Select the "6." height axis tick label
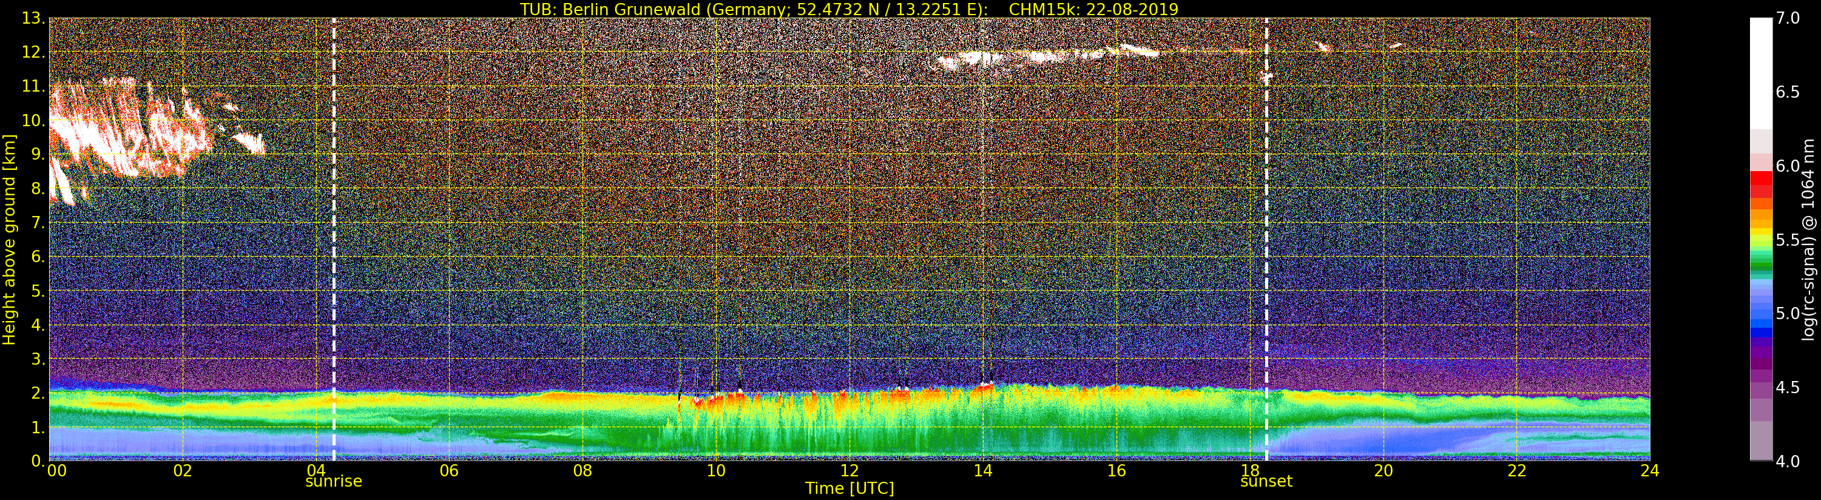The height and width of the screenshot is (500, 1821). point(38,257)
